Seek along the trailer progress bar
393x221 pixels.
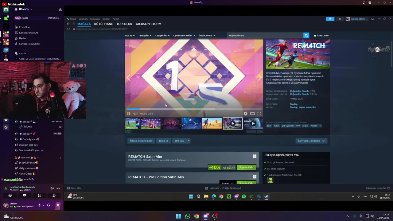coord(194,109)
